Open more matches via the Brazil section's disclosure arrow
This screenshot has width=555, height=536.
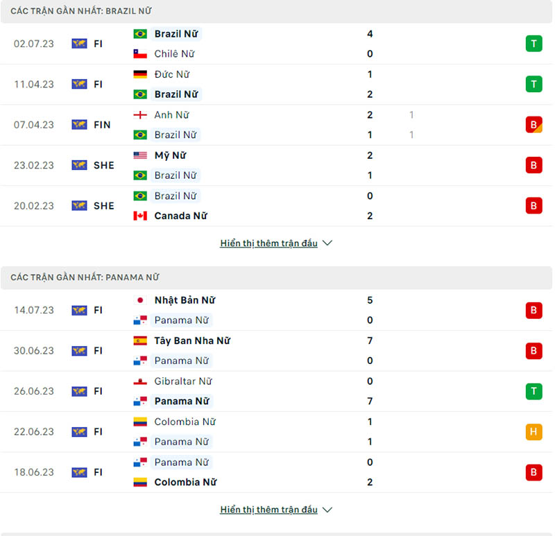point(327,243)
